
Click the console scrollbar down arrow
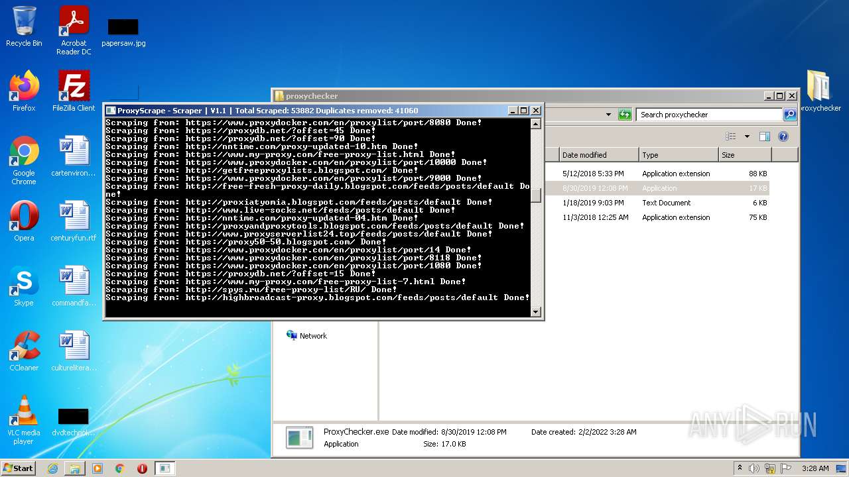(x=536, y=312)
